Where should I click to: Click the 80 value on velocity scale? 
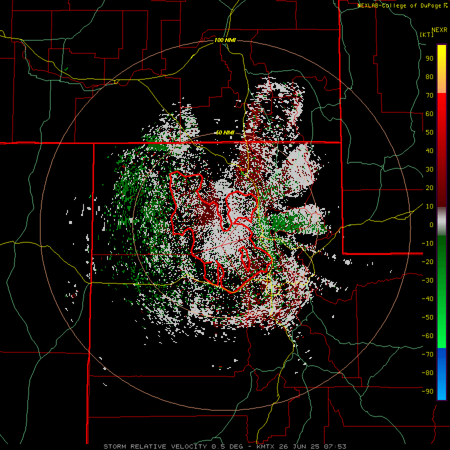click(429, 77)
